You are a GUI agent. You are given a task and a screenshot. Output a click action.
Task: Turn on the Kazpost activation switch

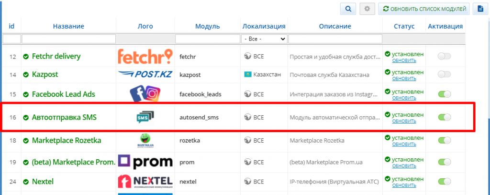[x=445, y=74]
